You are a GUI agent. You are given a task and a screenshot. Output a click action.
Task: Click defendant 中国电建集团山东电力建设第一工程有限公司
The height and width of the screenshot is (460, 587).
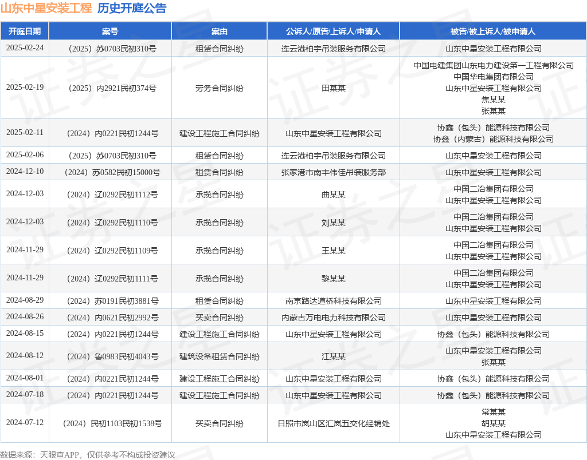[x=494, y=65]
